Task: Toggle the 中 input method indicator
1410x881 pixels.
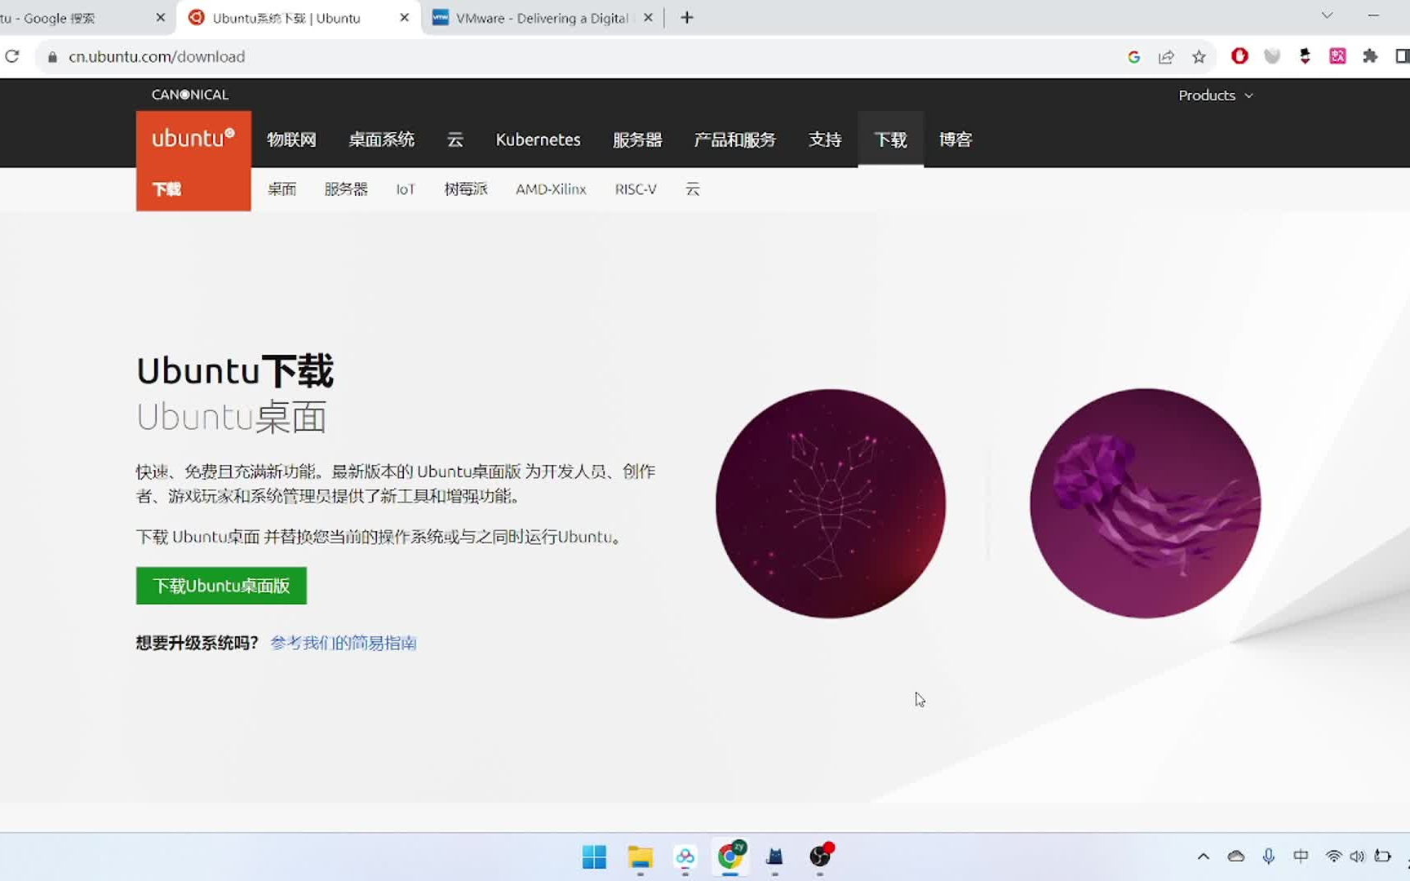Action: 1301,857
